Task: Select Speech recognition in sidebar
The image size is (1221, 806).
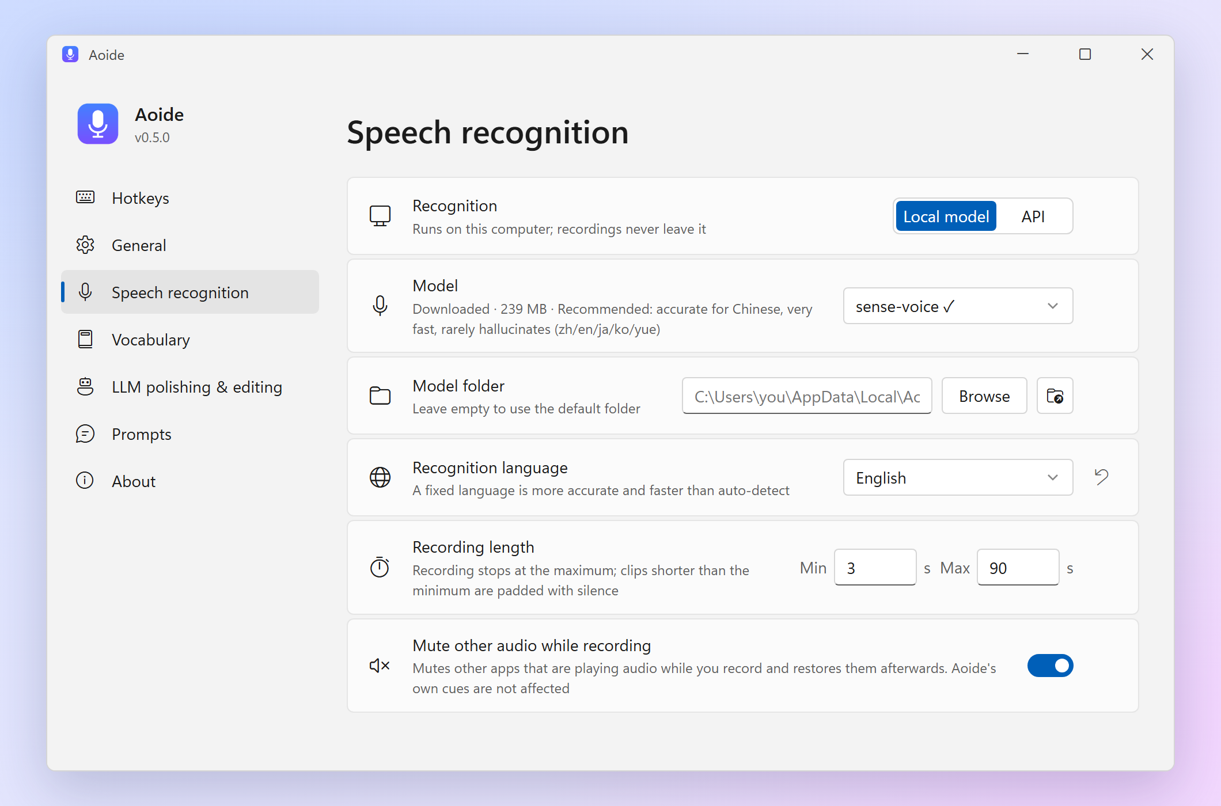Action: pyautogui.click(x=190, y=292)
